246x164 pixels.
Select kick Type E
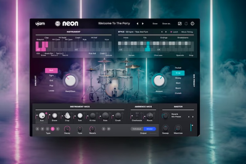click(x=58, y=129)
